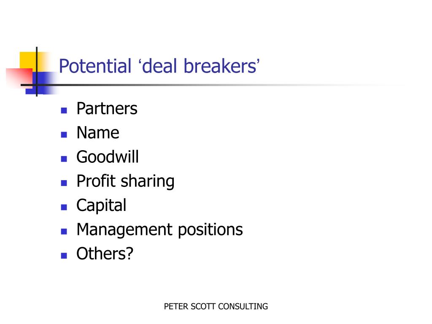
Task: Click the 'Goodwill' bullet item
Action: click(x=108, y=157)
